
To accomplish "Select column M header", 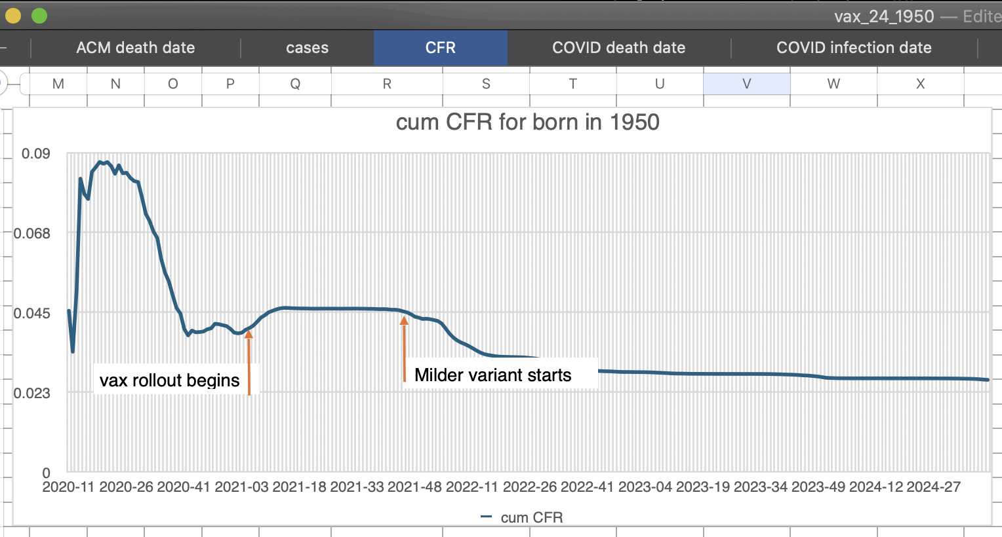I will tap(58, 84).
